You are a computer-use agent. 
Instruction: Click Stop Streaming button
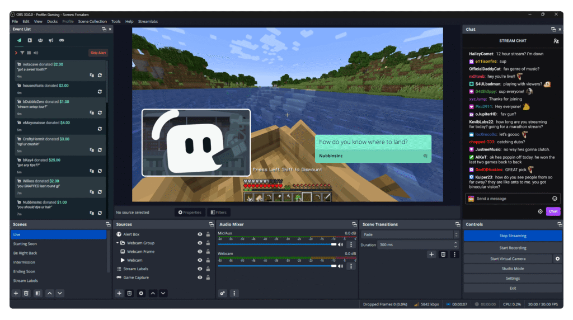tap(513, 236)
